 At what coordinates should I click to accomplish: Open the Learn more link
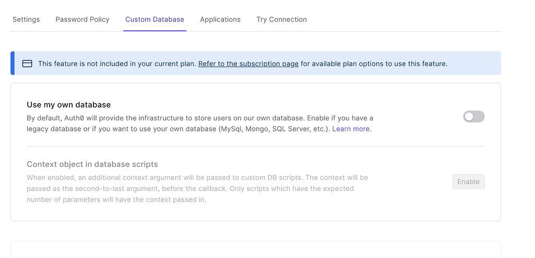[x=351, y=129]
